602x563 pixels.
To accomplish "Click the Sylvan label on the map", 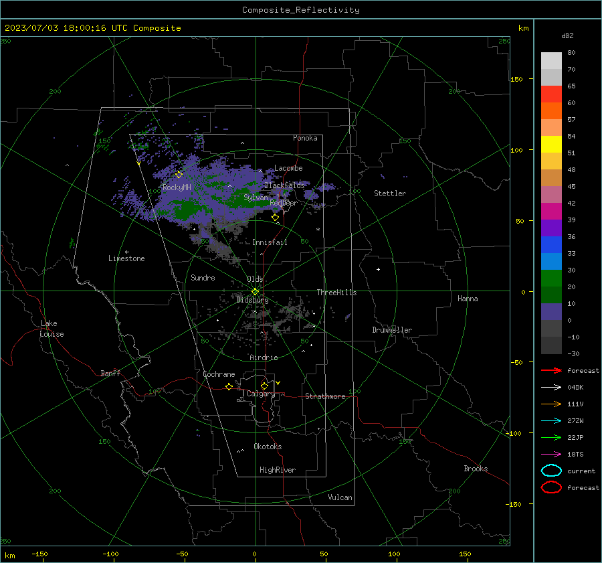I will 256,197.
